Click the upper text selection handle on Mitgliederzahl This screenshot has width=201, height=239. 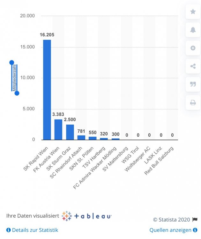(x=12, y=62)
